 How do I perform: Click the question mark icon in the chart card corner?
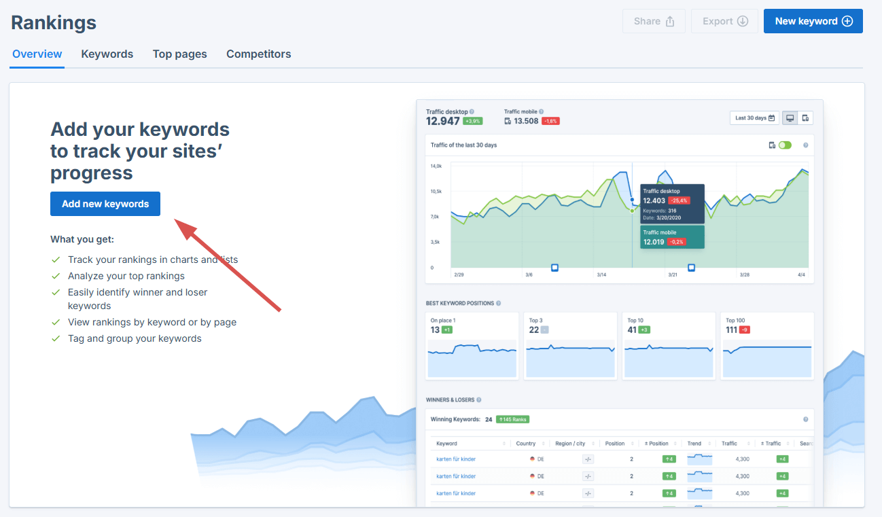806,145
